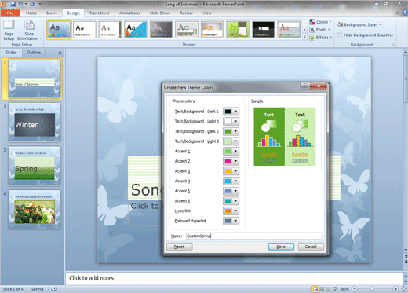Select the first highlighted theme thumbnail
The width and height of the screenshot is (408, 293).
(59, 30)
